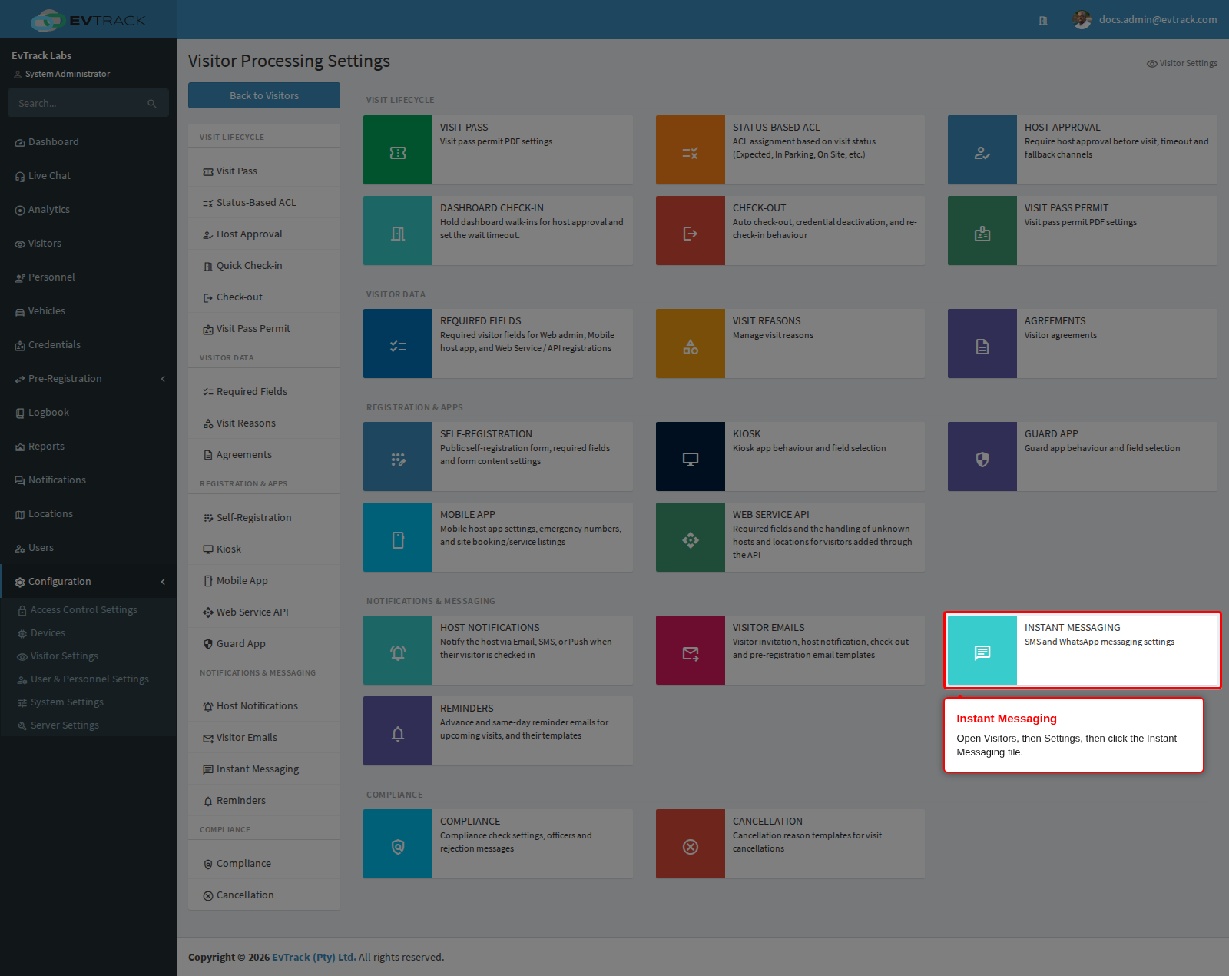This screenshot has width=1229, height=976.
Task: Select the Compliance shield icon tile
Action: click(x=398, y=844)
